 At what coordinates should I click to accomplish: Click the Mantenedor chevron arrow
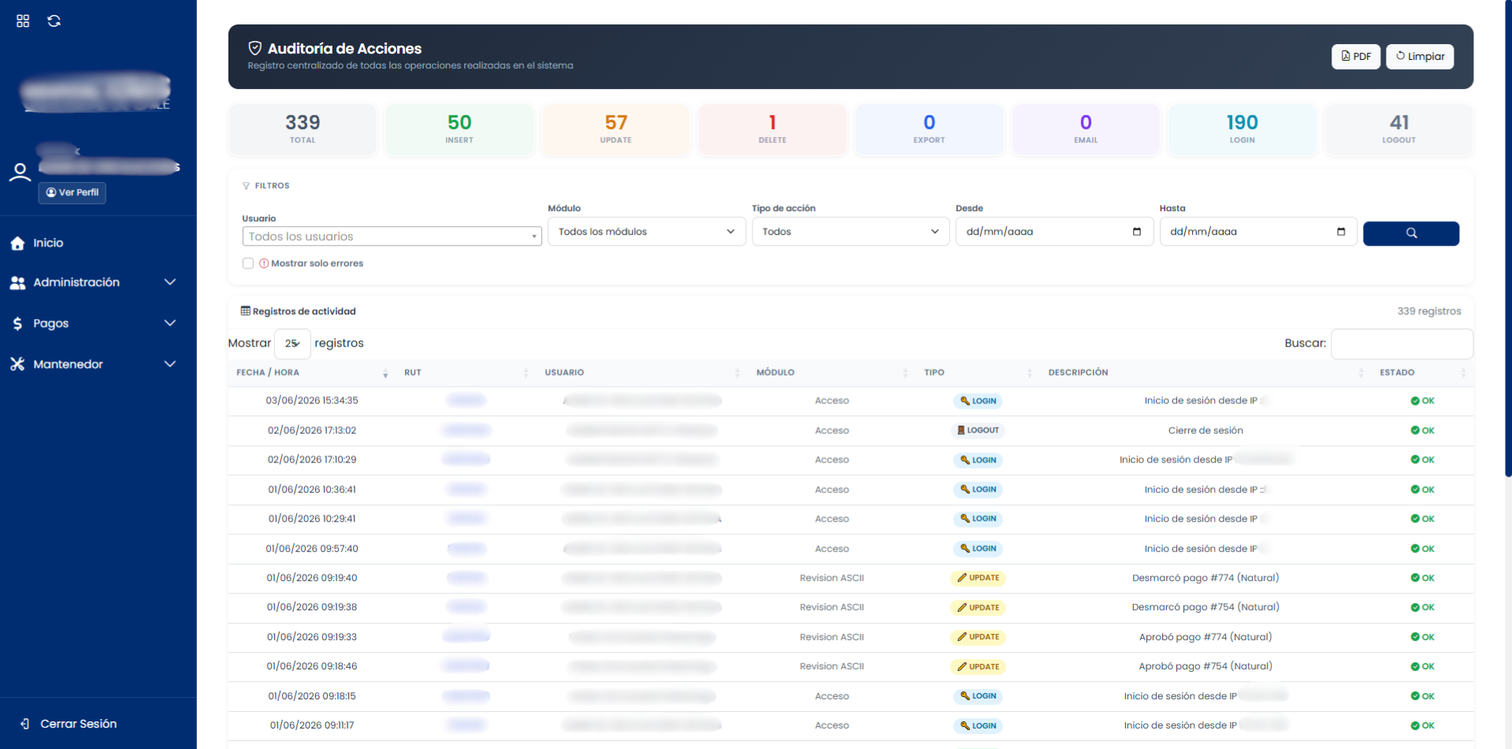tap(169, 364)
